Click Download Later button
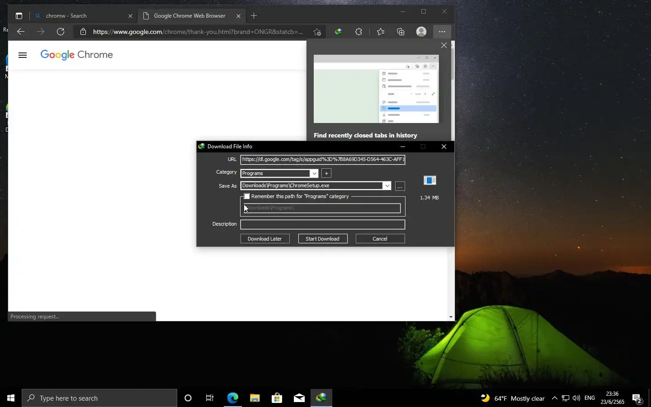Image resolution: width=651 pixels, height=407 pixels. pos(265,239)
